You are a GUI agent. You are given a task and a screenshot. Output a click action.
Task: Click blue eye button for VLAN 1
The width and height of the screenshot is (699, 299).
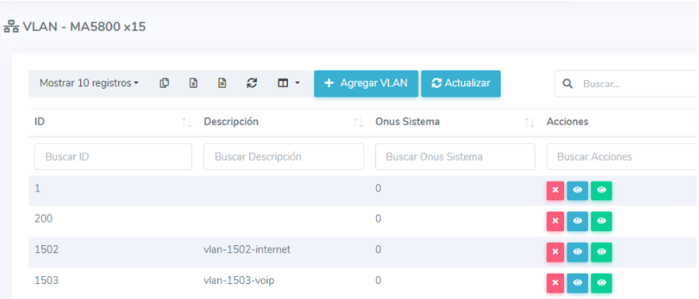pyautogui.click(x=578, y=191)
